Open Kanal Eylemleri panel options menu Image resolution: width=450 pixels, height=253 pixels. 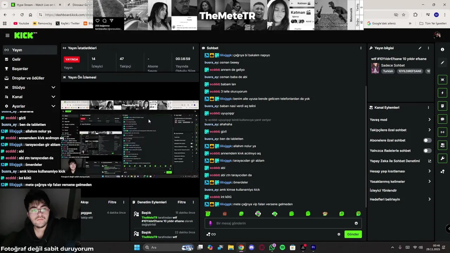click(428, 108)
